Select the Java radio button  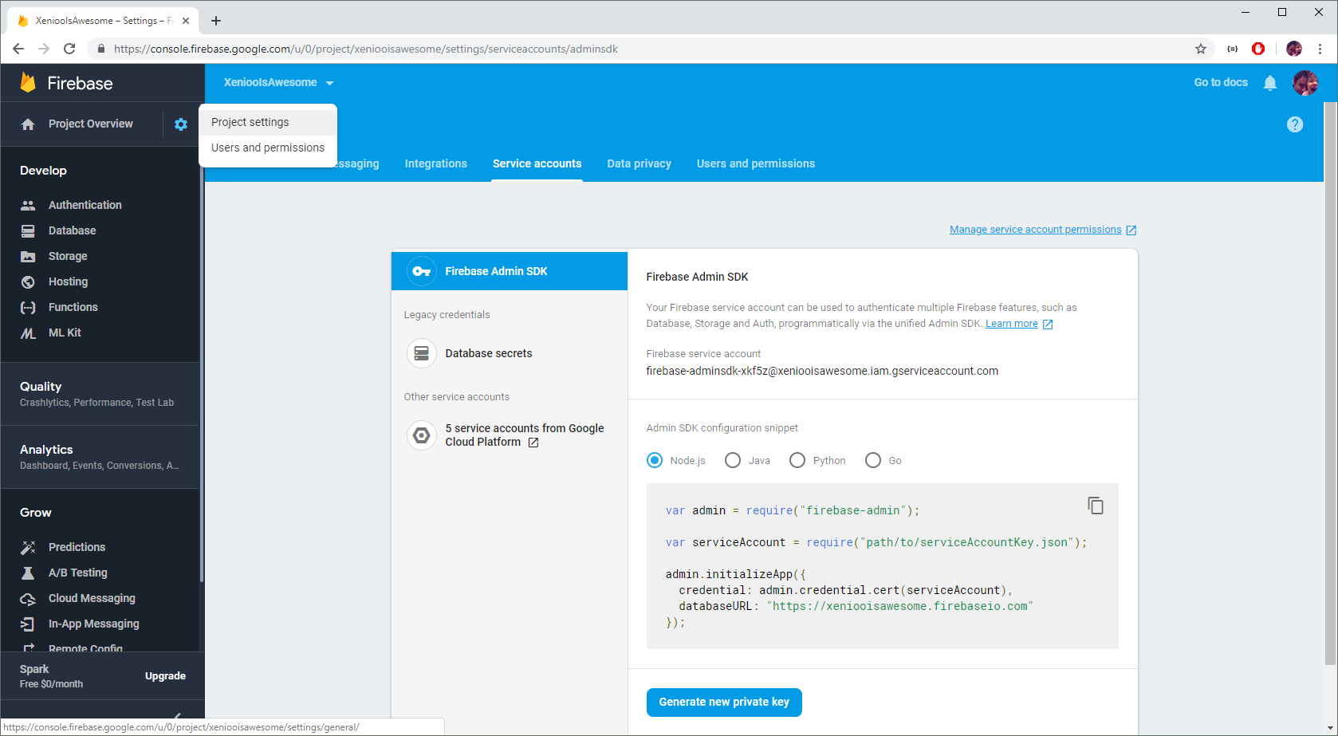[733, 460]
